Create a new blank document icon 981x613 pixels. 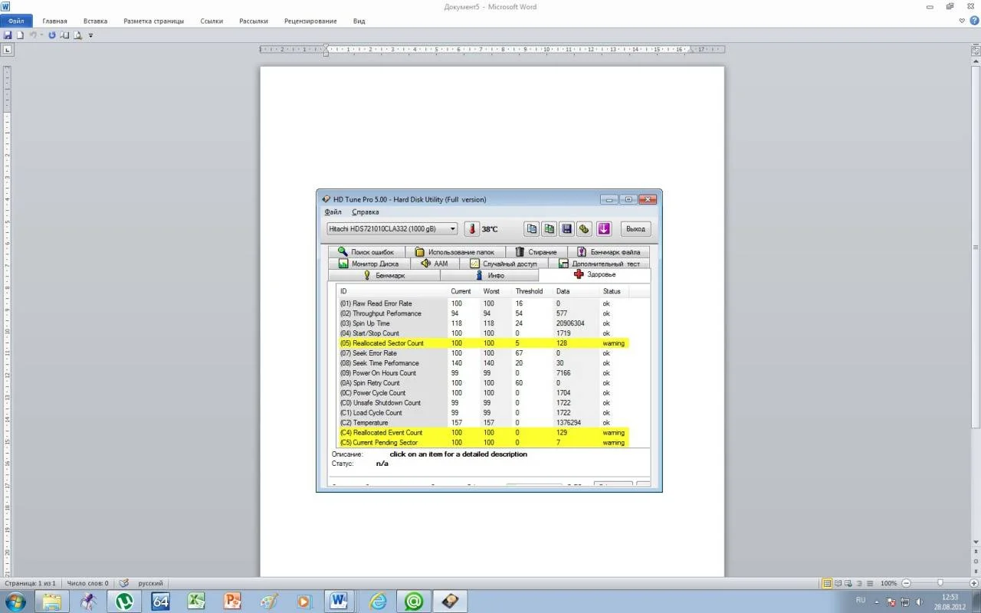coord(20,35)
